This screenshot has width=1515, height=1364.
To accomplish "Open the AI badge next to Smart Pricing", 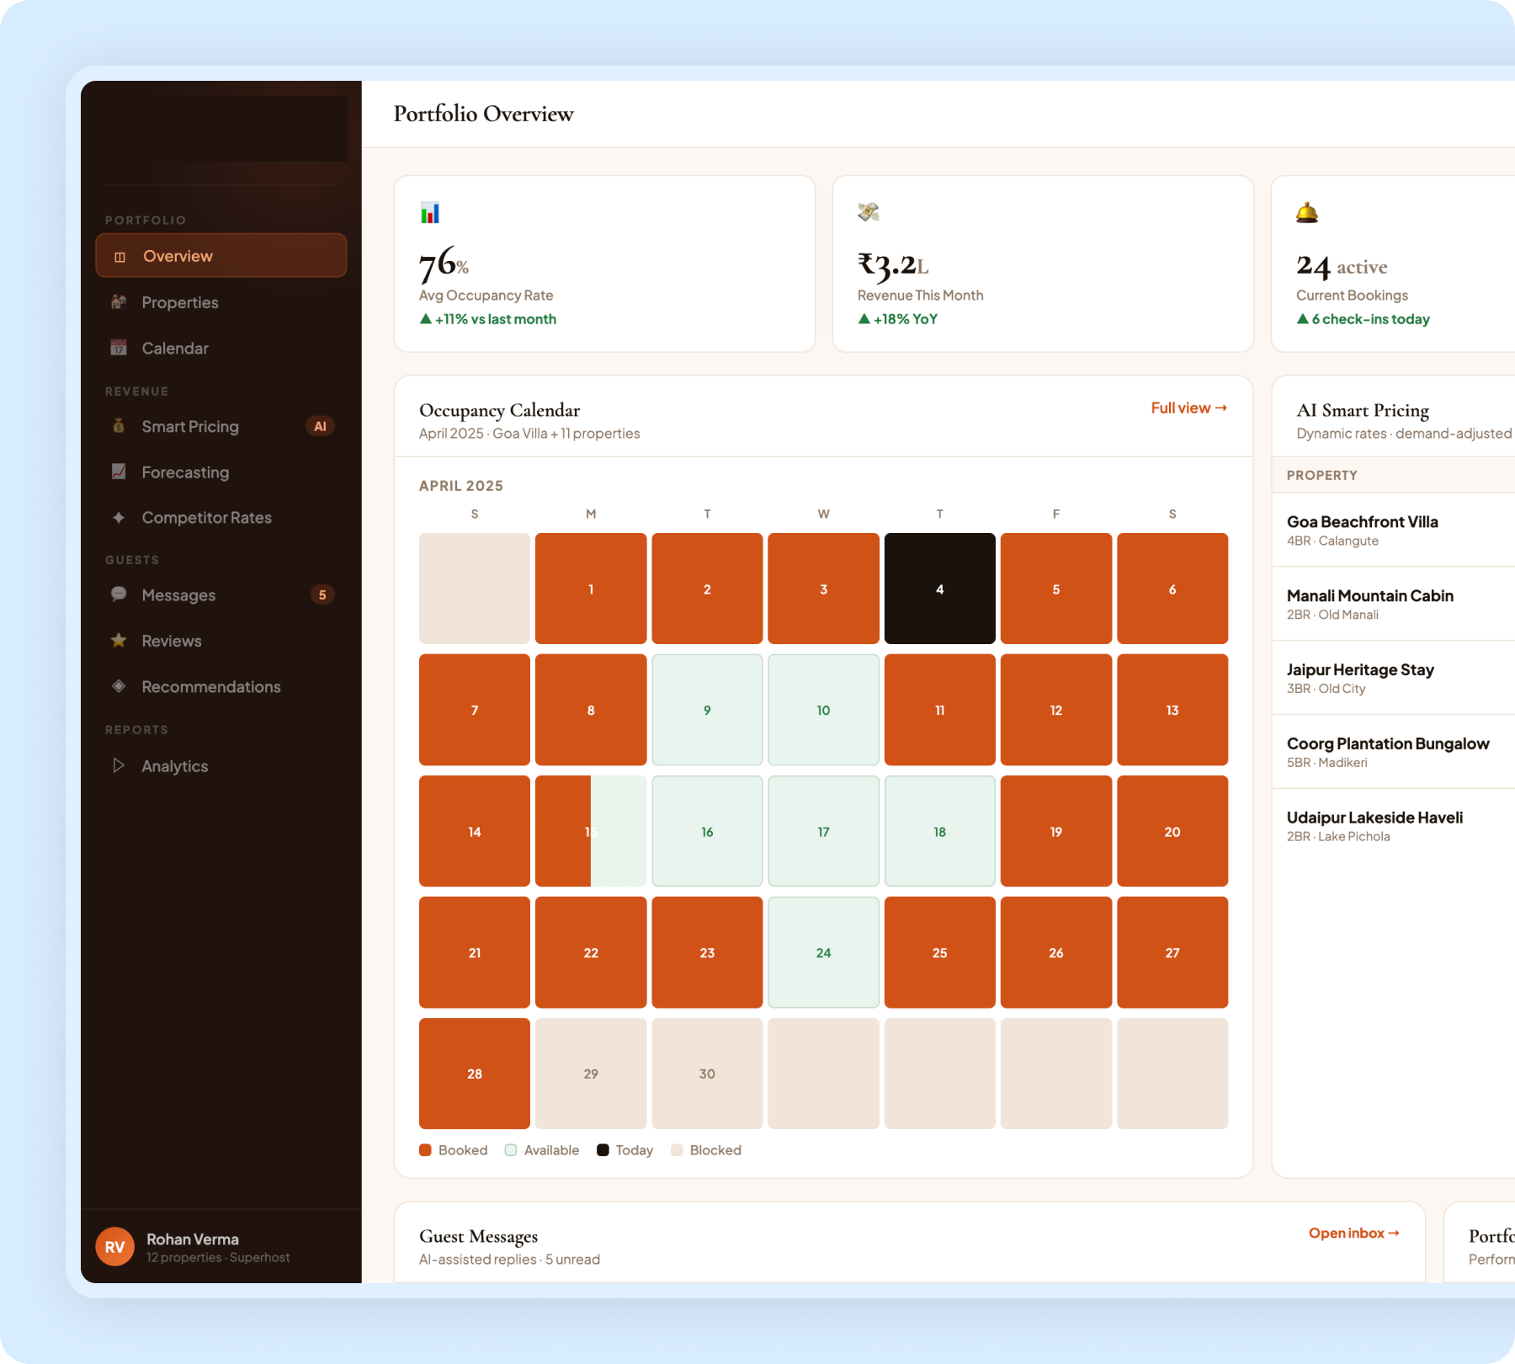I will (319, 426).
